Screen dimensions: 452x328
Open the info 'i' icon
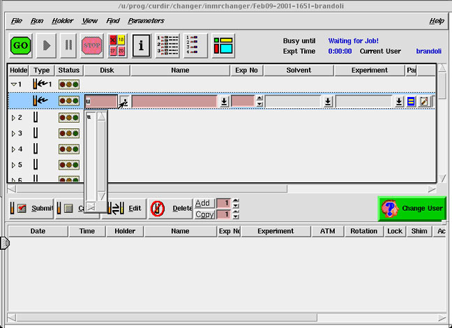point(142,45)
